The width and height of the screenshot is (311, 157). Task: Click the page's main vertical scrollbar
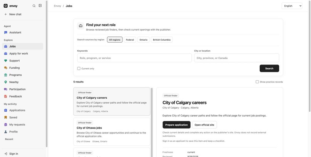pyautogui.click(x=310, y=56)
